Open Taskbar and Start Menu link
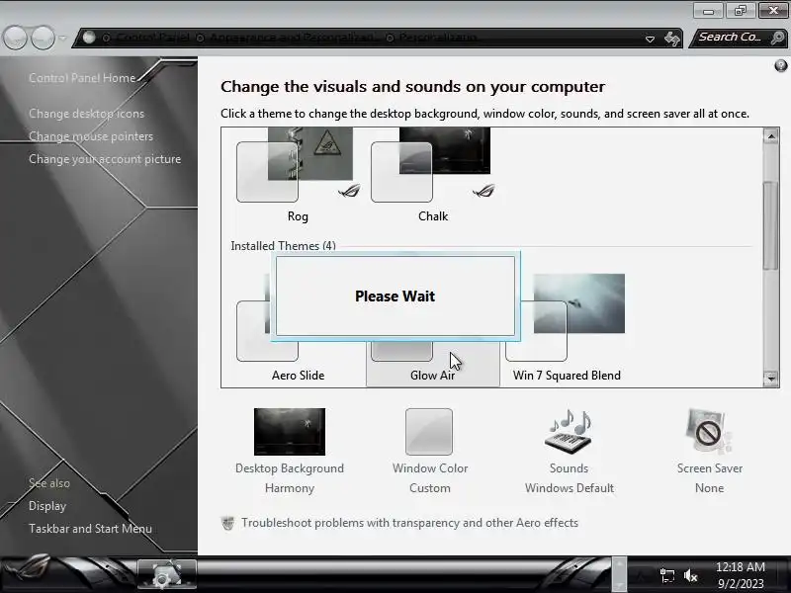 point(90,529)
